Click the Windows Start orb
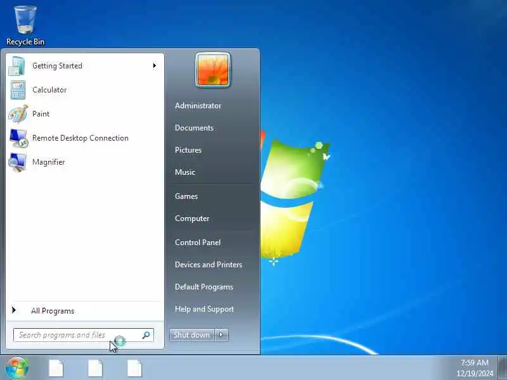The height and width of the screenshot is (380, 507). point(17,368)
